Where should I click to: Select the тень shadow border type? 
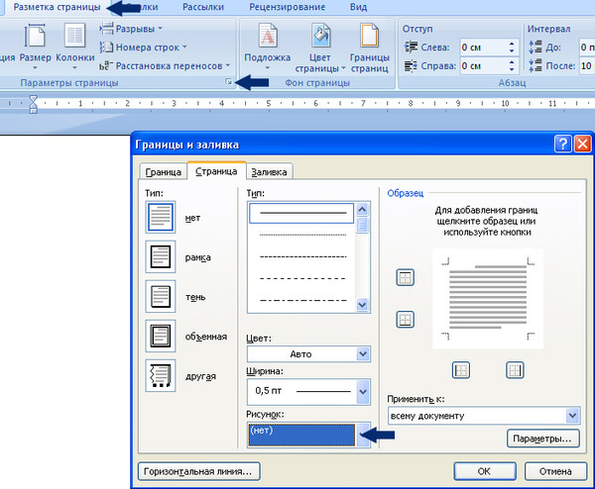[159, 296]
